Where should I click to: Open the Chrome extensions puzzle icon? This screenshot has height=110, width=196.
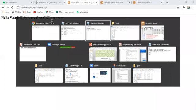coord(183,7)
